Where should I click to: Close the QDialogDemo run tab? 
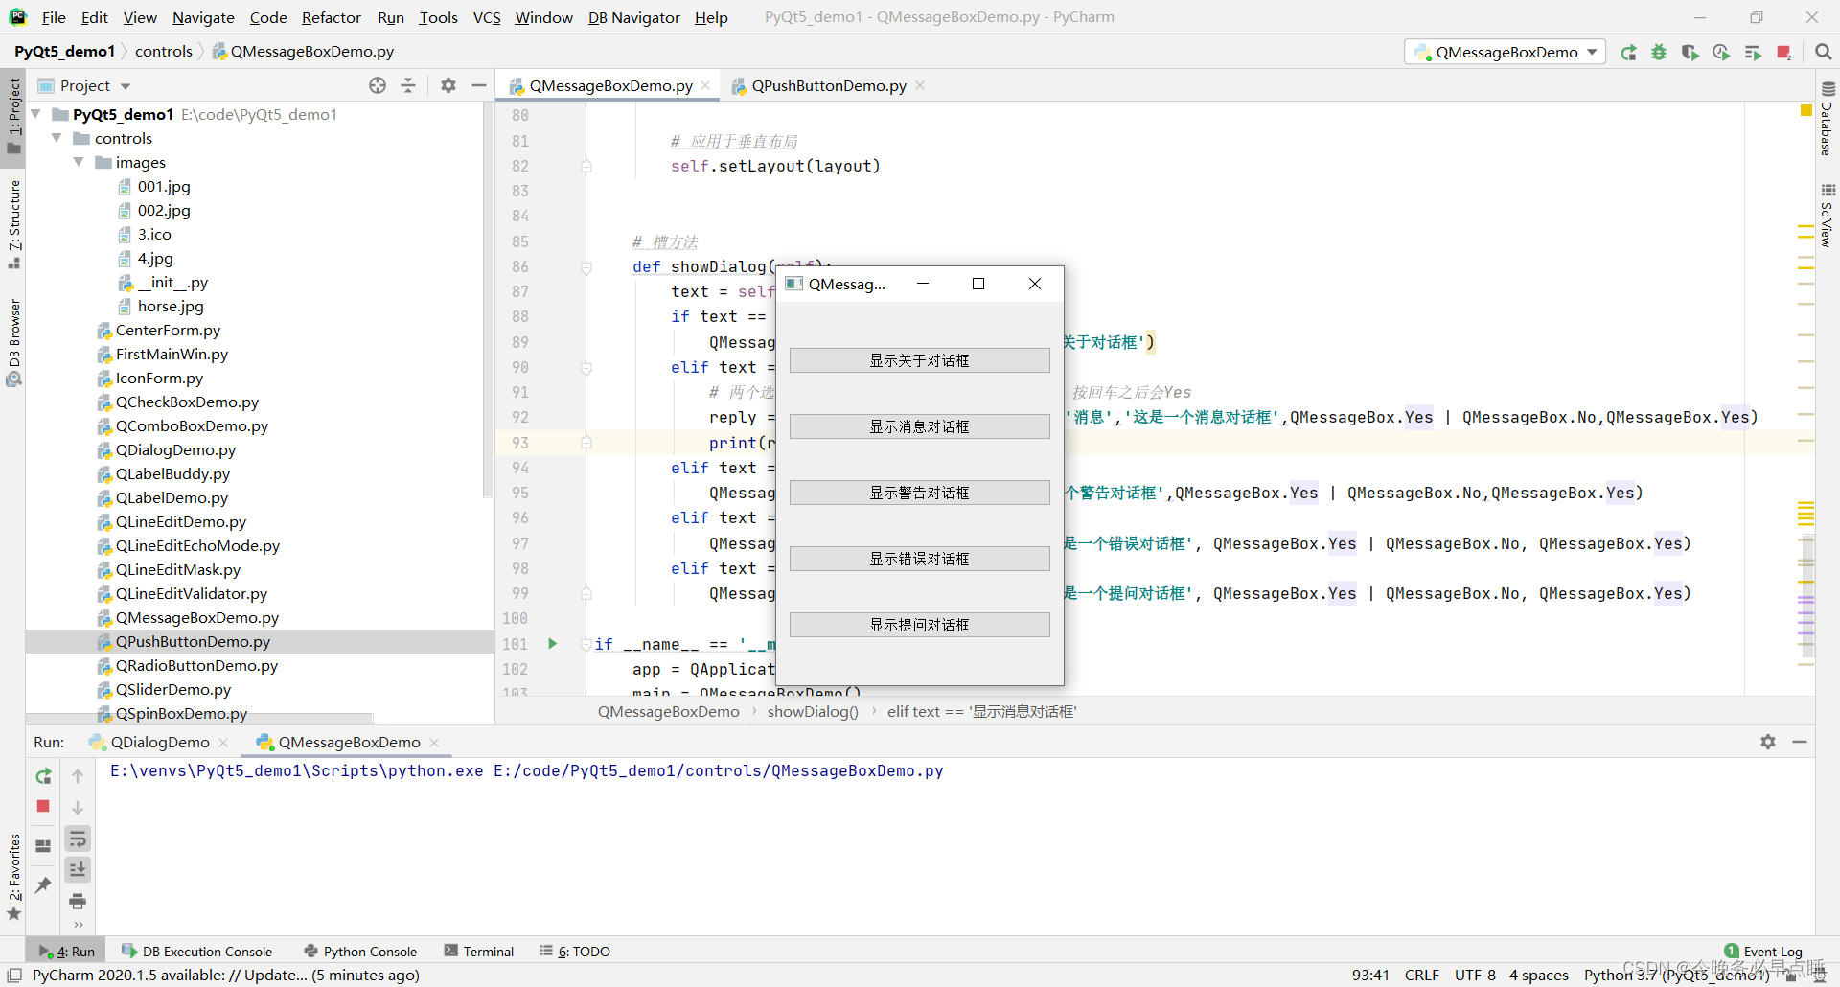click(x=223, y=743)
